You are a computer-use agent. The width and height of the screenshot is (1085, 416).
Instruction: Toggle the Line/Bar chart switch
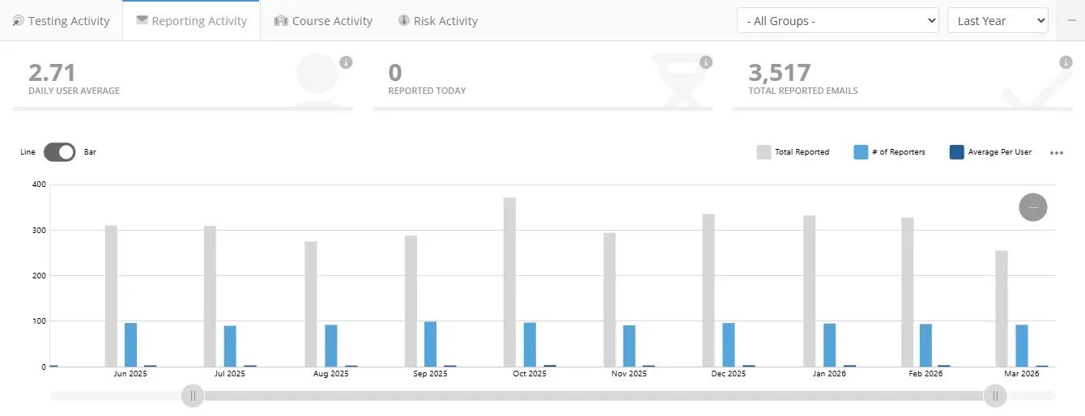(59, 152)
